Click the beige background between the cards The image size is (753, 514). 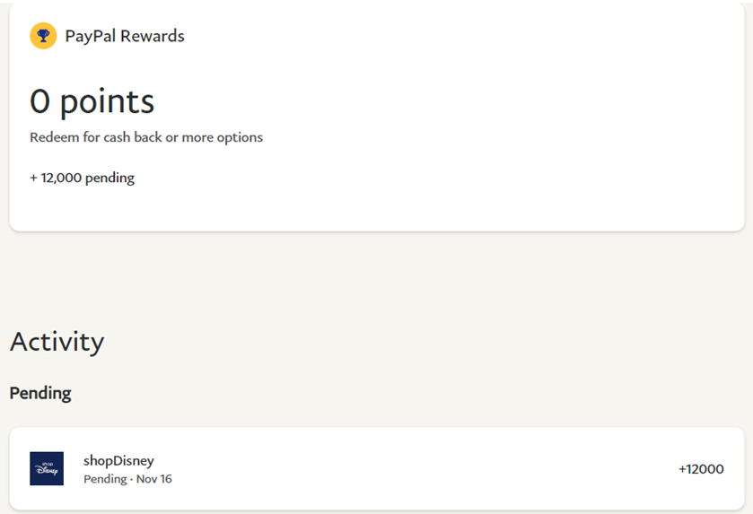(377, 278)
